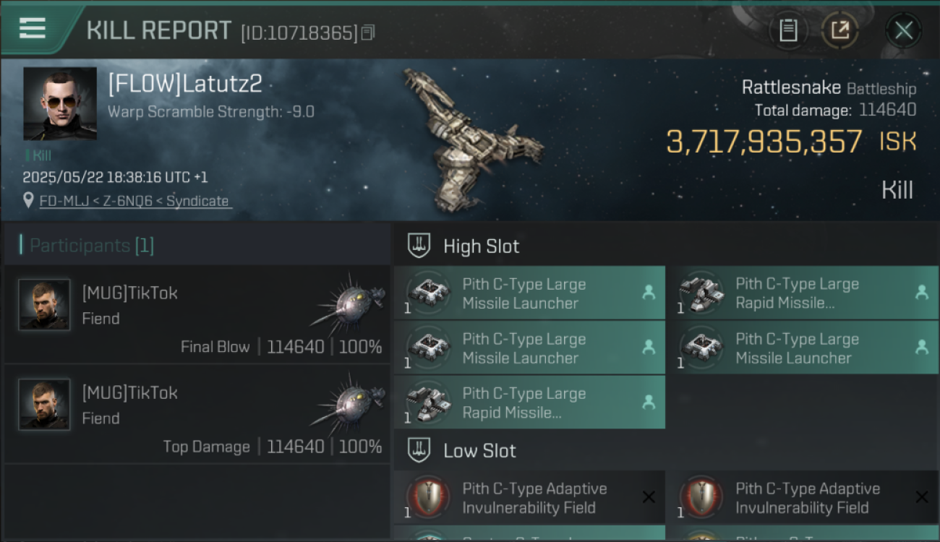Close the kill report window
940x542 pixels.
click(903, 30)
